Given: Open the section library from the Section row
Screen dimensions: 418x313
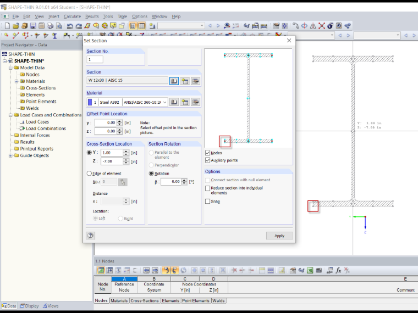Looking at the screenshot, I should click(174, 81).
